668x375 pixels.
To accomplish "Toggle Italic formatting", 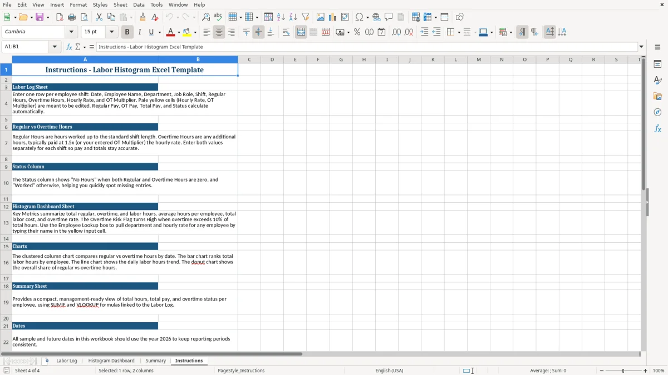I will pyautogui.click(x=139, y=32).
